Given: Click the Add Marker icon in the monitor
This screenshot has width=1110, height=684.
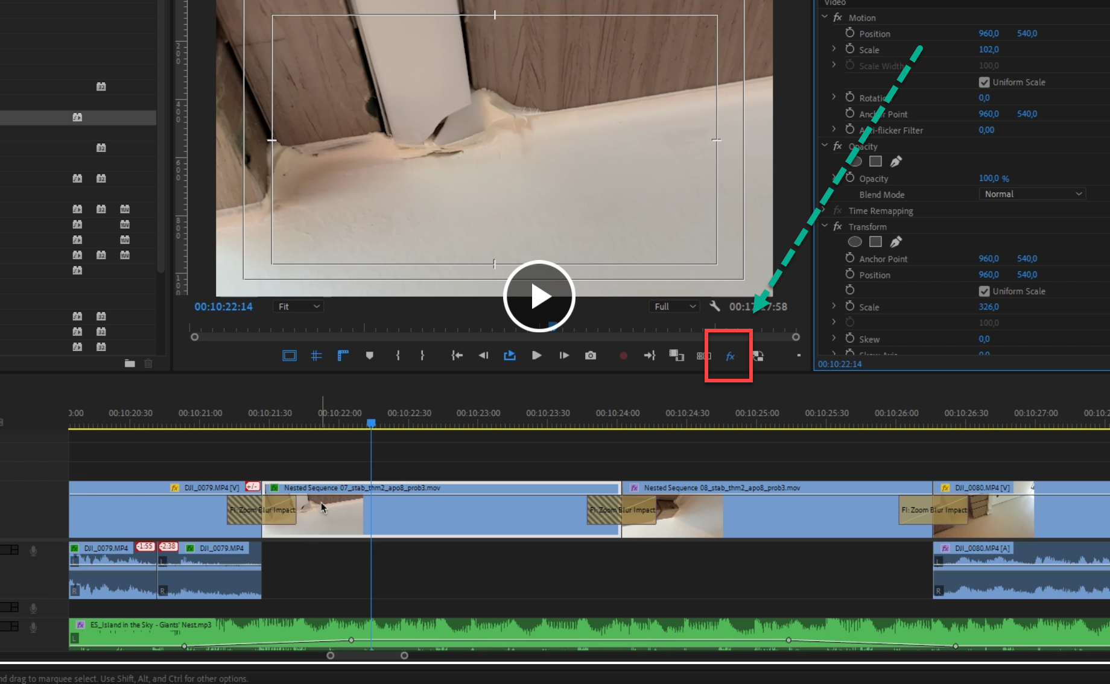Looking at the screenshot, I should 370,355.
